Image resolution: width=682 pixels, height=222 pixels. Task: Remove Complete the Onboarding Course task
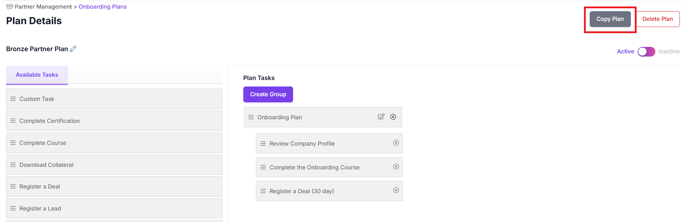coord(396,166)
